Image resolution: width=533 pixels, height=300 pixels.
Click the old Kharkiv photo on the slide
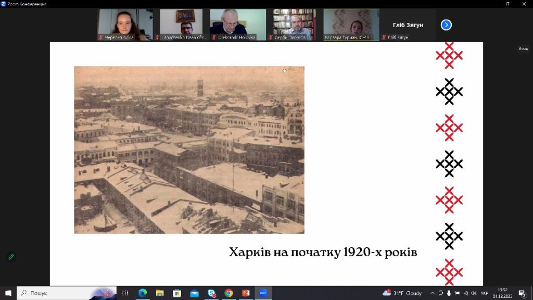pos(189,149)
